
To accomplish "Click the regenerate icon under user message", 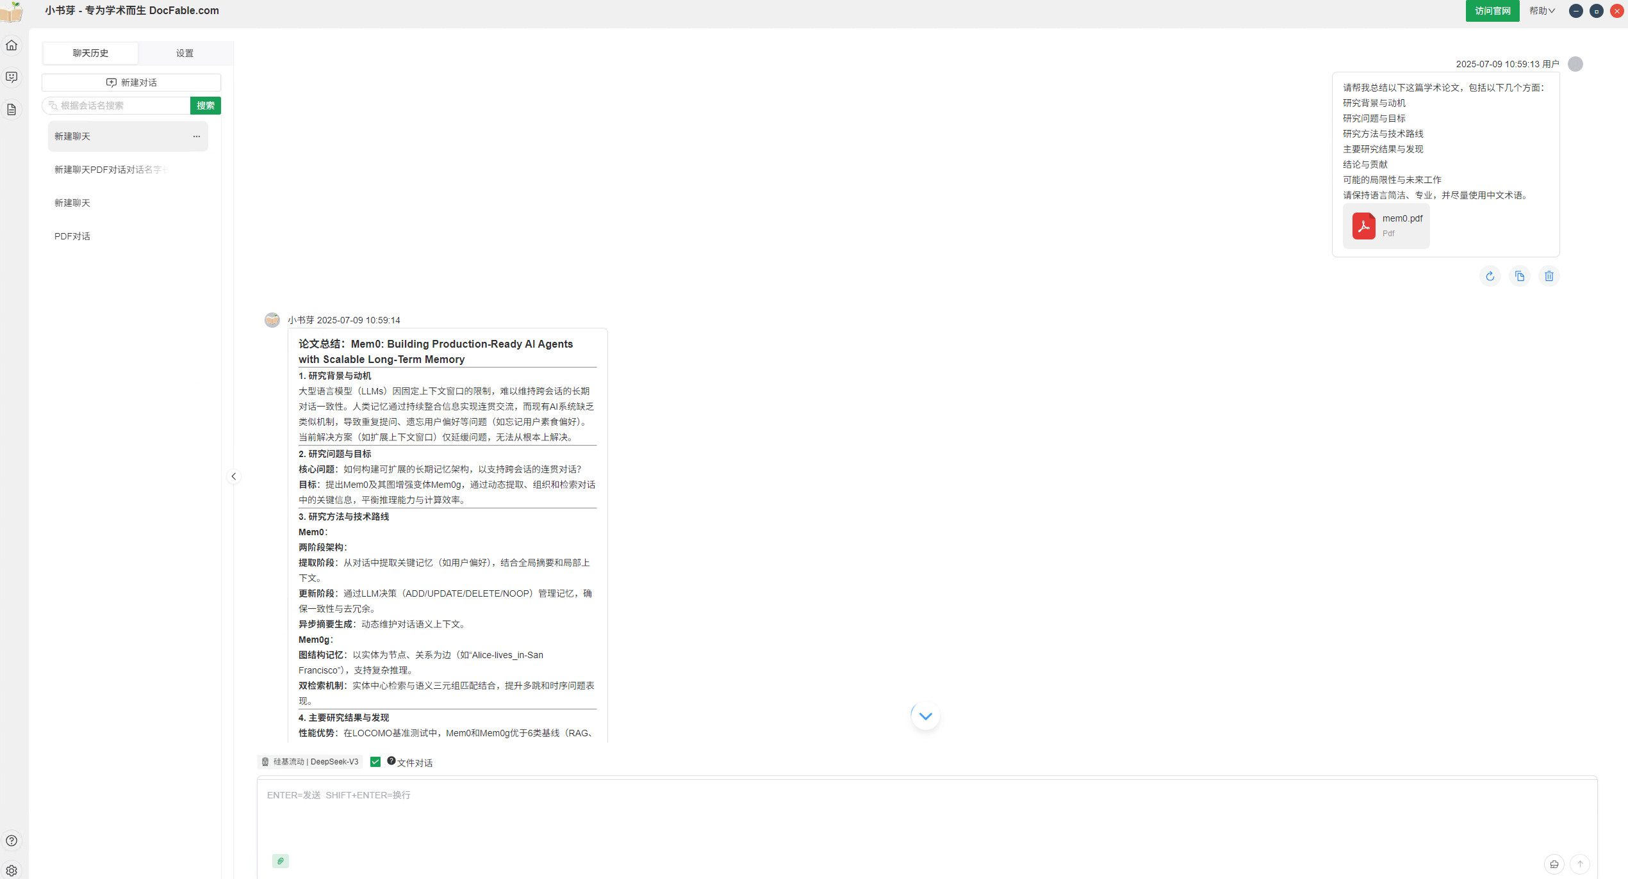I will [1490, 277].
